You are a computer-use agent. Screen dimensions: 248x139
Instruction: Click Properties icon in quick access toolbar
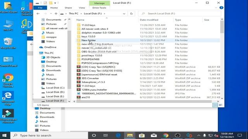click(x=45, y=3)
